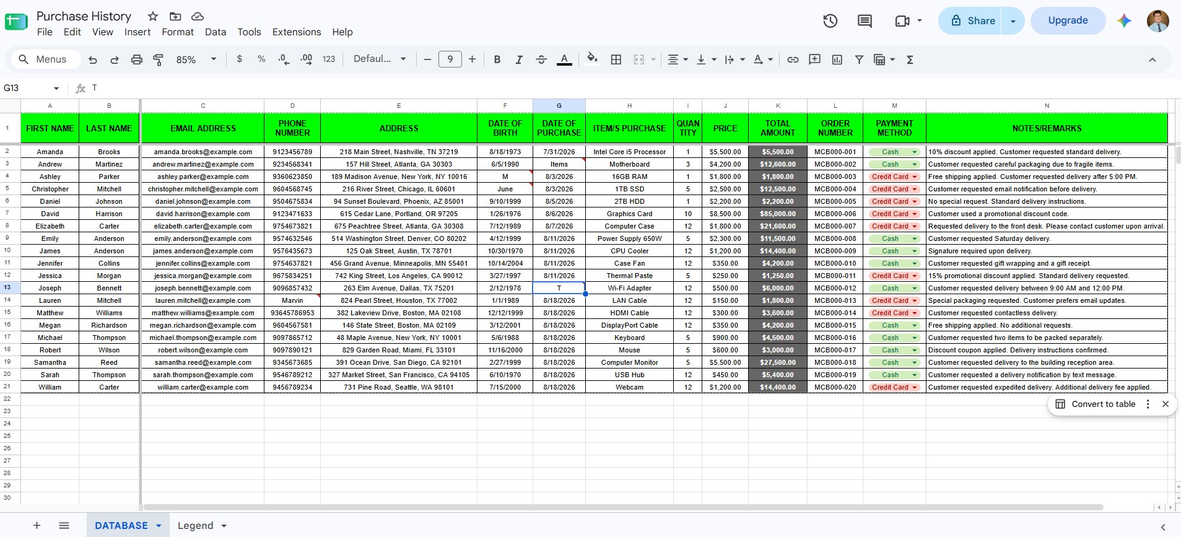Insert chart icon
Image resolution: width=1181 pixels, height=537 pixels.
837,59
